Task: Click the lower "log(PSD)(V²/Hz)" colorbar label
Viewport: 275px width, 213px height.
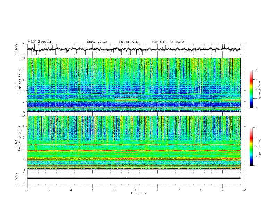Action: pos(260,148)
